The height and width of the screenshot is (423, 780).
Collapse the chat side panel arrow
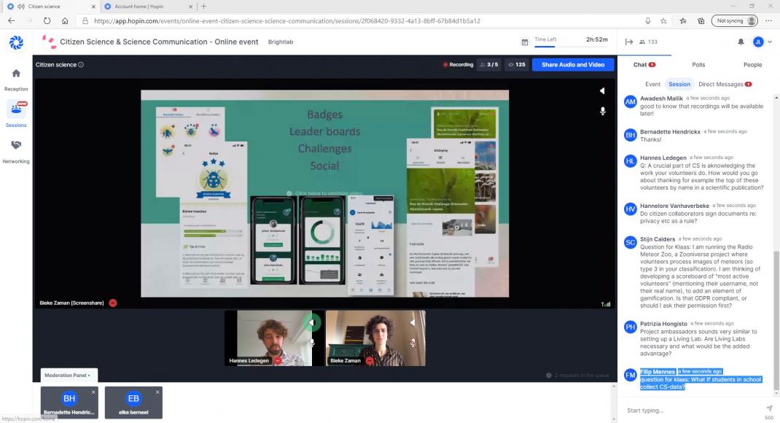(x=629, y=42)
